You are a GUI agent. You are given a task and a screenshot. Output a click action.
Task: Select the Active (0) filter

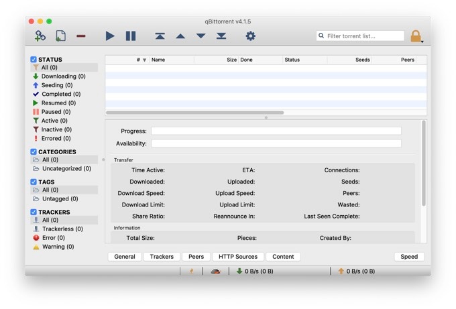click(54, 121)
